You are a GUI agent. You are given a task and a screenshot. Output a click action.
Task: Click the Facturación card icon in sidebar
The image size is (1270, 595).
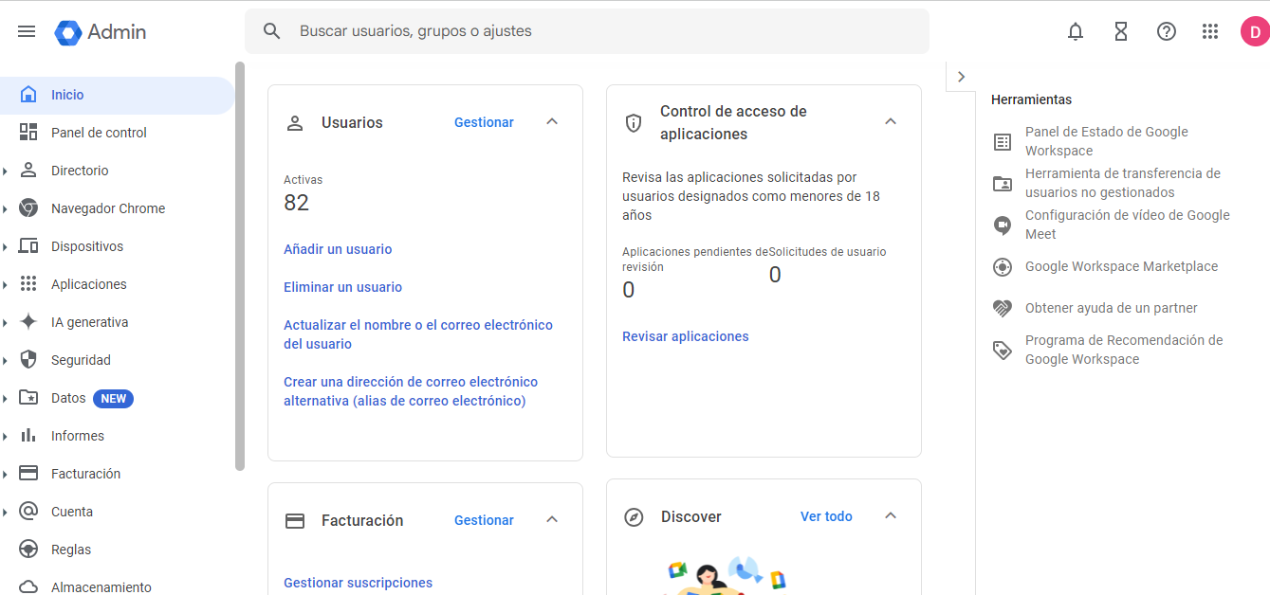click(x=28, y=474)
